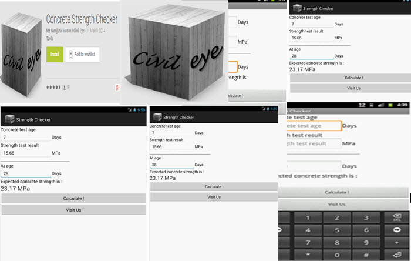
Task: Click the At age field showing 28 in bottom-left screenshot
Action: (26, 173)
